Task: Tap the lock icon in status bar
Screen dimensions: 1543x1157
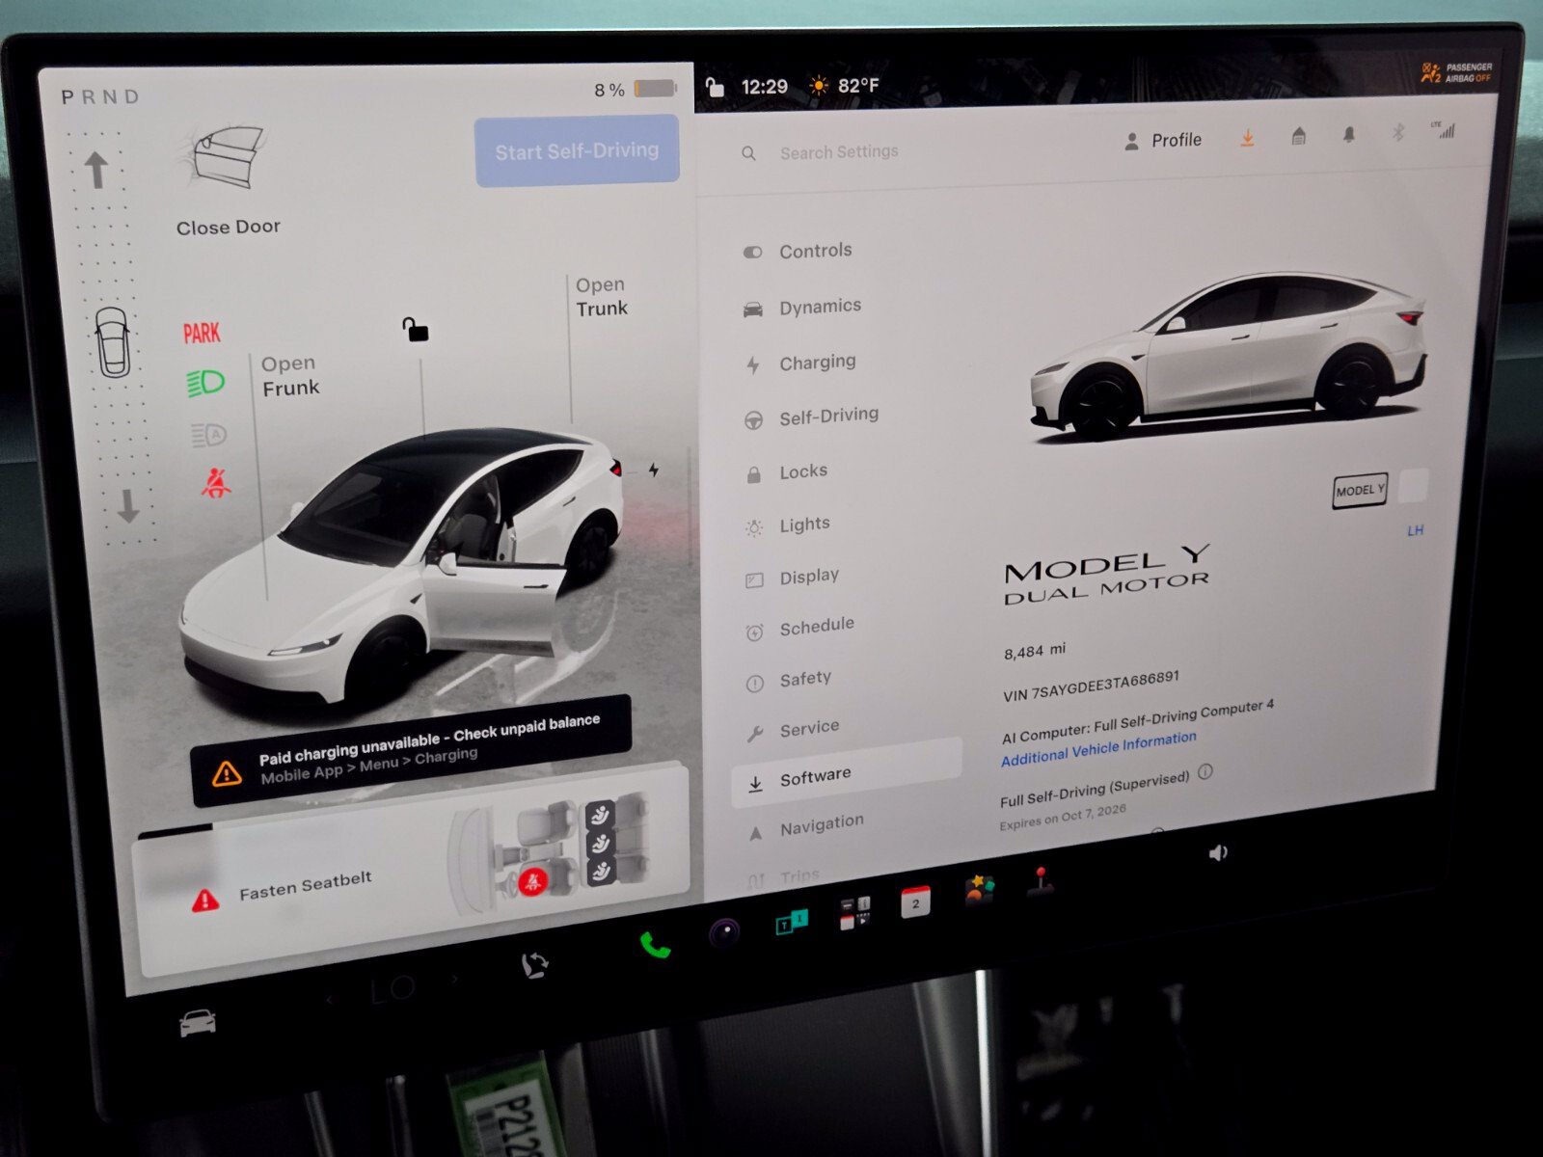Action: coord(715,88)
